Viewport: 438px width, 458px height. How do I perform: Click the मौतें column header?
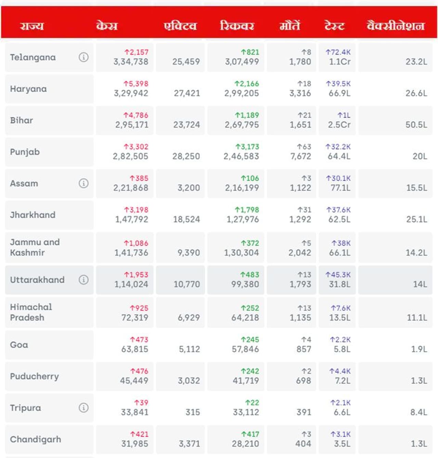coord(289,26)
